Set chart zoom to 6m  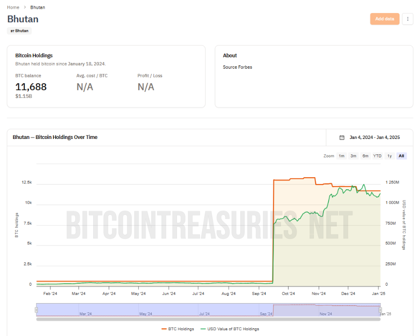[366, 156]
